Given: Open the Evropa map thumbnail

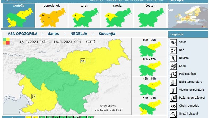Looking at the screenshot, I should tap(188, 16).
